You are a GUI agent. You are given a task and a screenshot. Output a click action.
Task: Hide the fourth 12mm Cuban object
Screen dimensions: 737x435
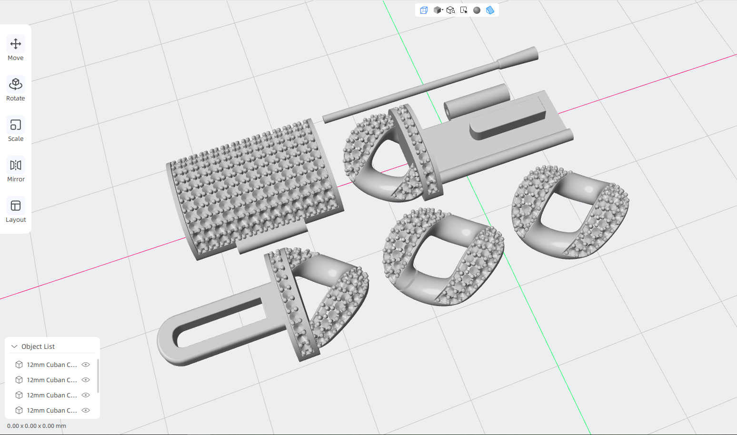[x=86, y=410]
